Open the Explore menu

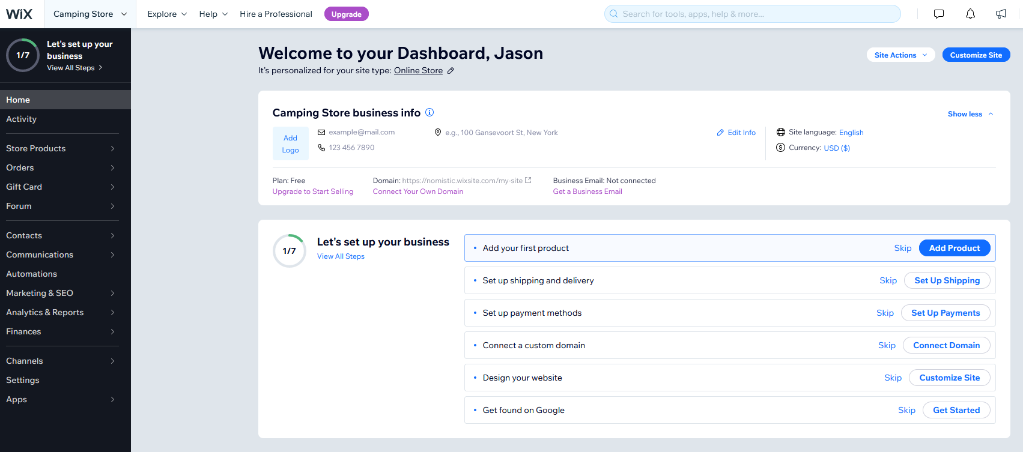point(167,14)
